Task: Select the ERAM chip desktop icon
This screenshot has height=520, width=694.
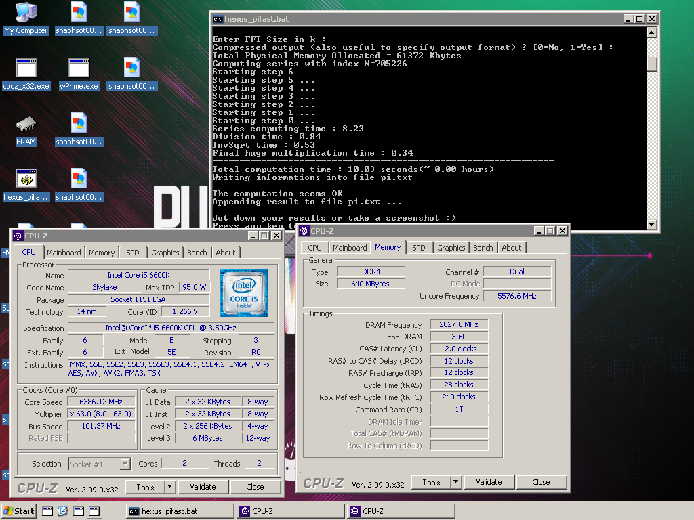Action: pyautogui.click(x=26, y=131)
